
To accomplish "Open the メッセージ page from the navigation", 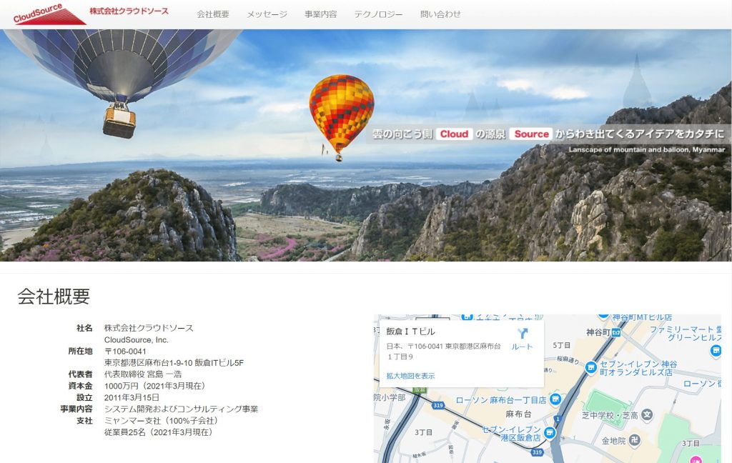I will click(x=267, y=13).
